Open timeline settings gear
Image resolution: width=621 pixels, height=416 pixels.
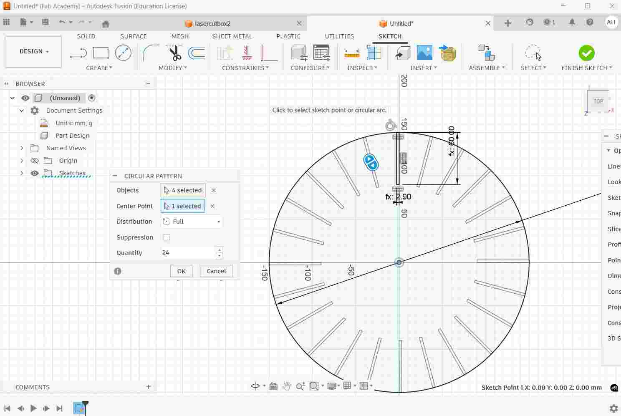click(x=613, y=408)
